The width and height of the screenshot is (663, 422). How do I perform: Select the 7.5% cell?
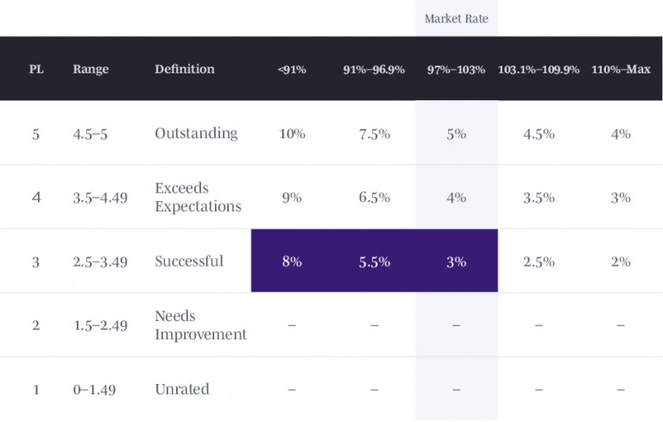click(x=375, y=134)
